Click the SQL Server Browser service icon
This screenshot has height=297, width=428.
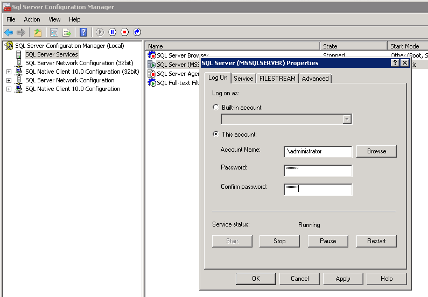[x=152, y=55]
